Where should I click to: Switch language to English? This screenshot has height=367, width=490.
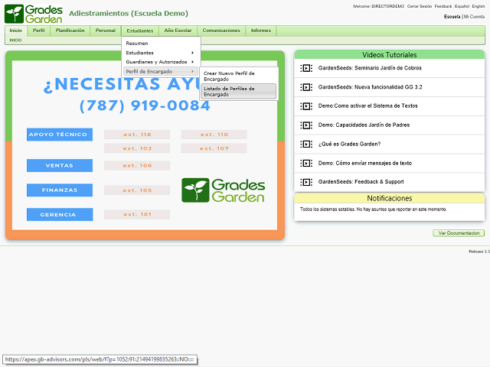pos(479,6)
